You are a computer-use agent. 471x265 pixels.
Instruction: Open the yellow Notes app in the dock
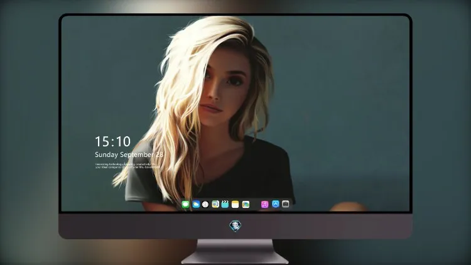pyautogui.click(x=235, y=205)
